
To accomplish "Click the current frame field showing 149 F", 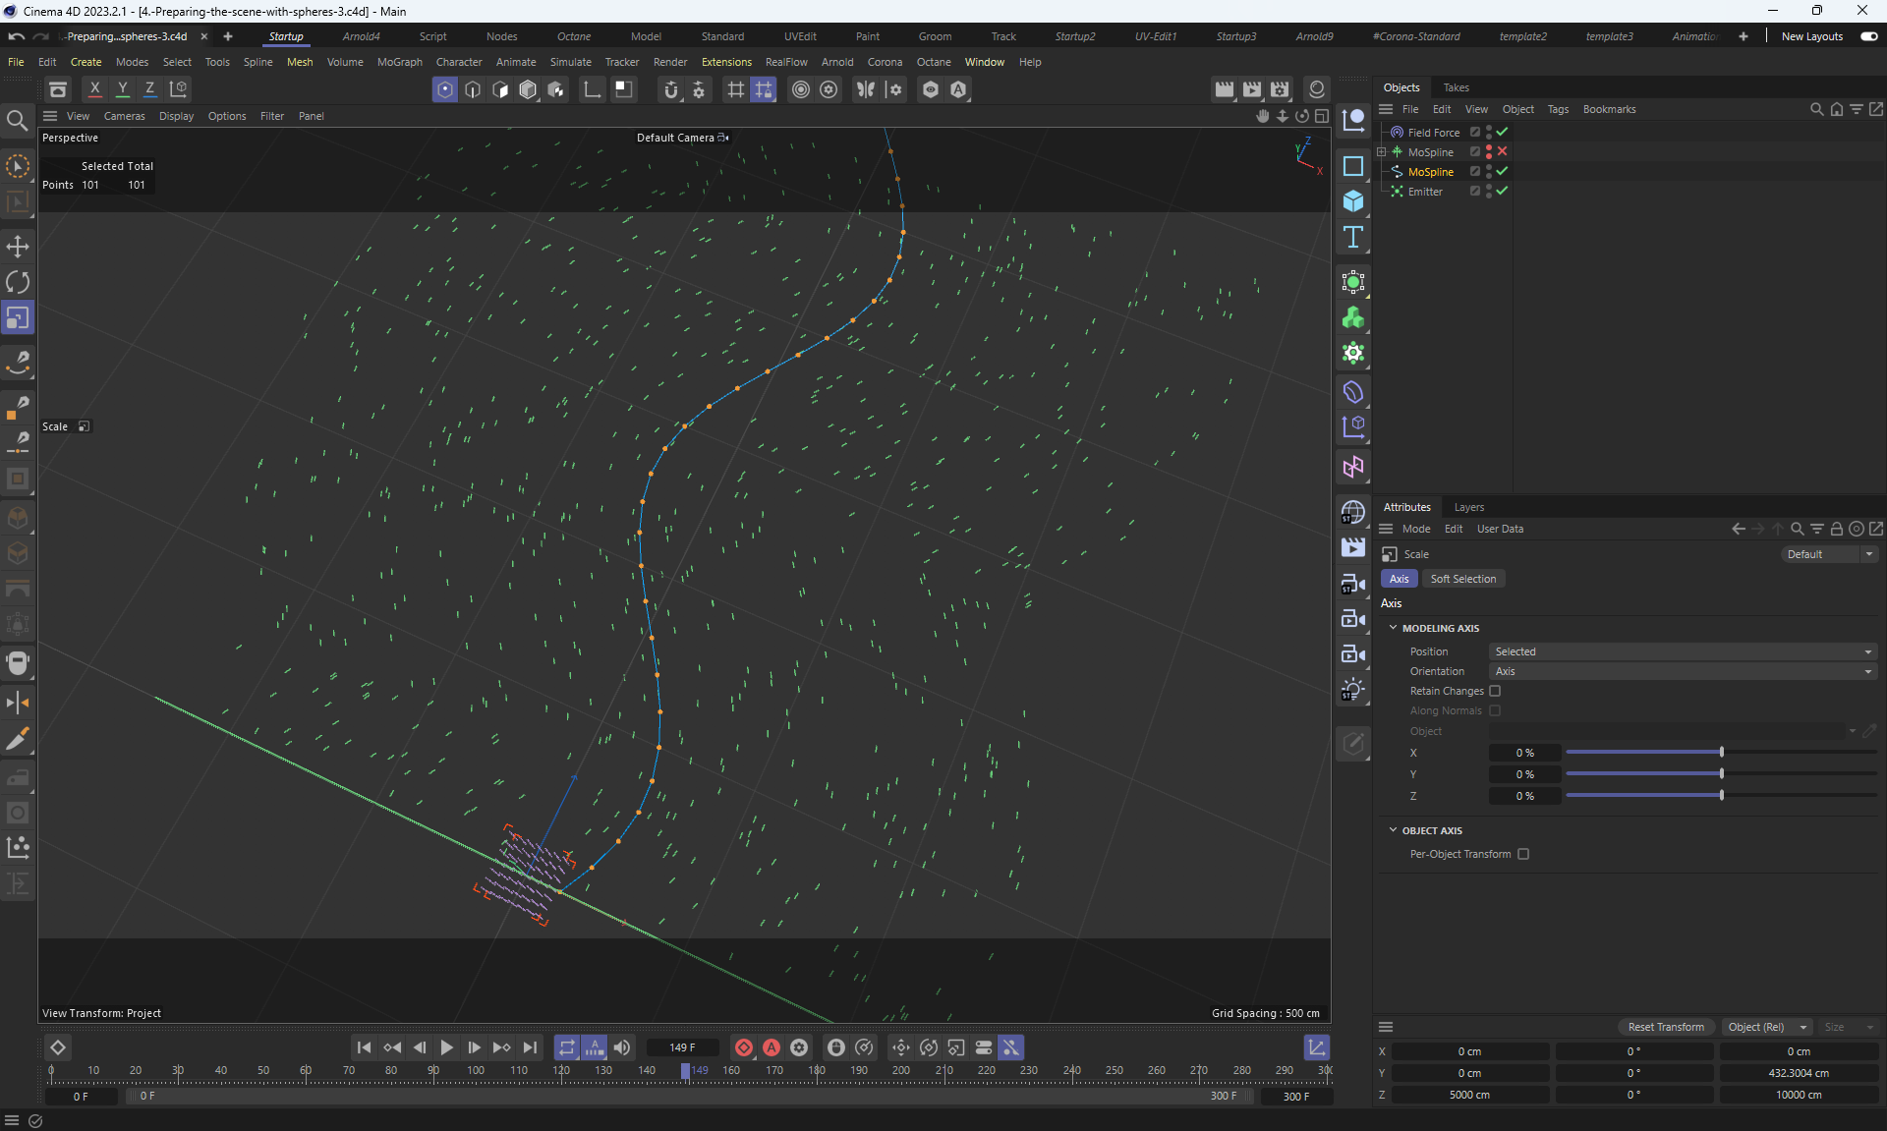I will click(x=682, y=1047).
